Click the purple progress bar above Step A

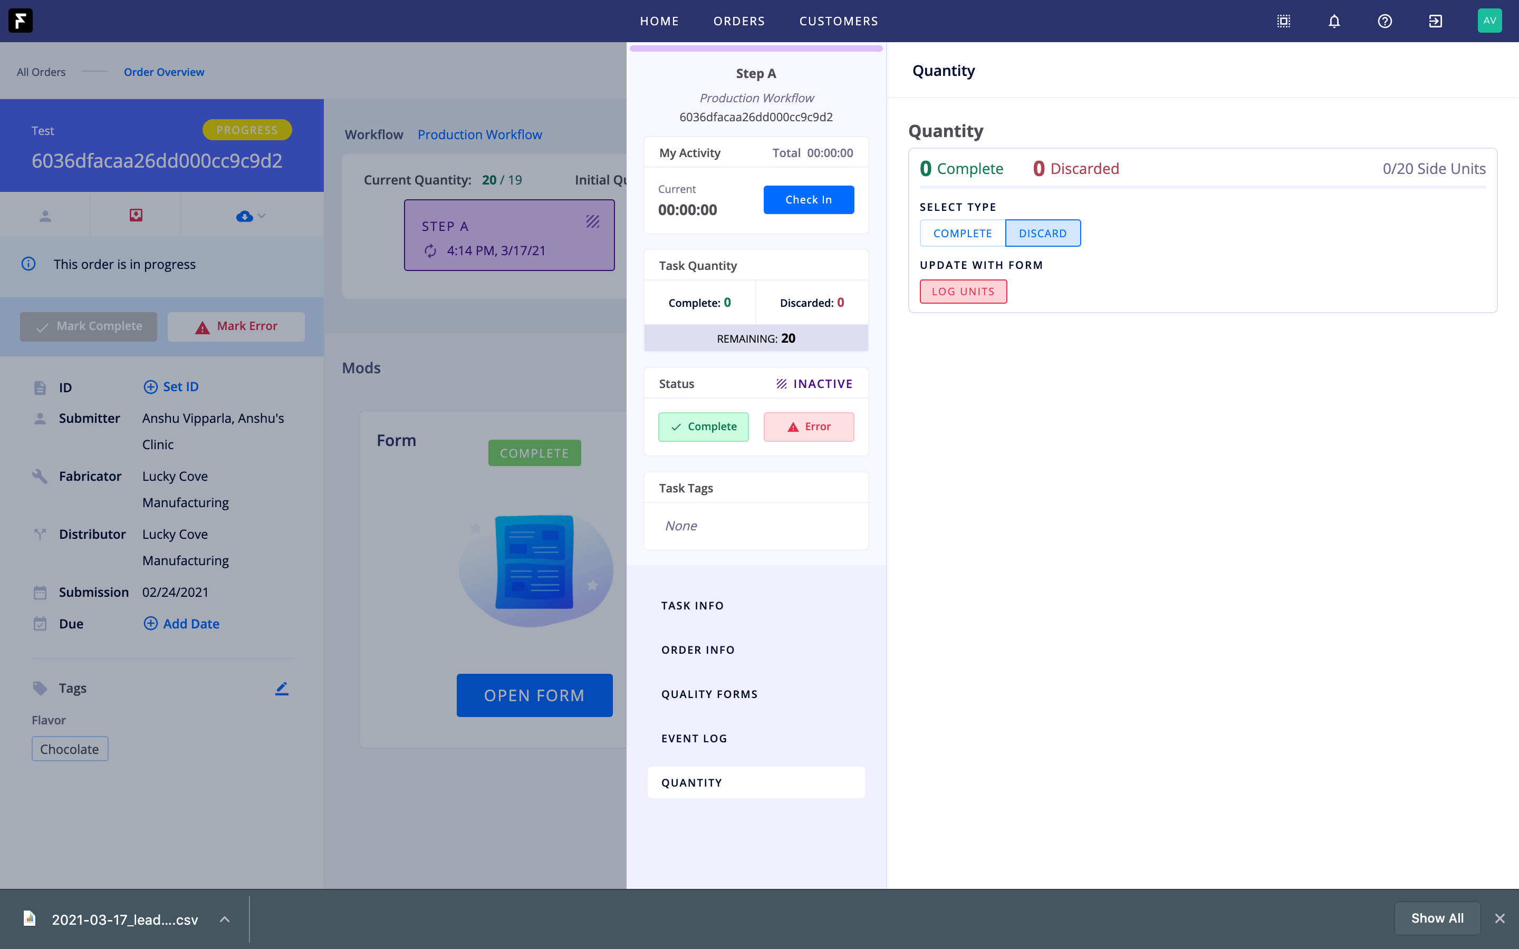[756, 49]
